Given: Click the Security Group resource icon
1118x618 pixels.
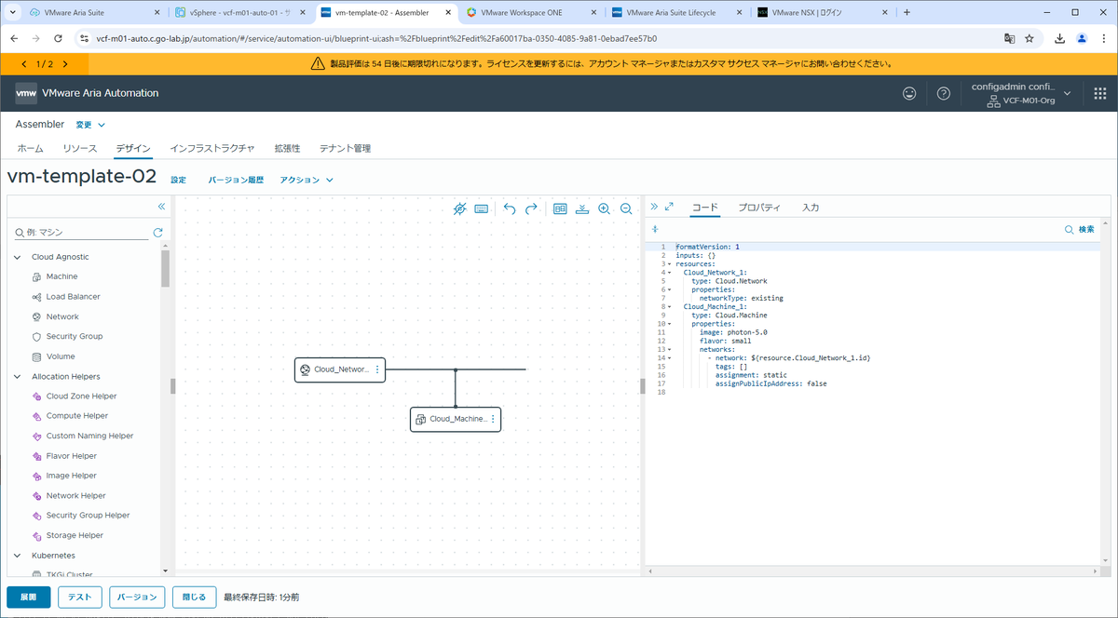Looking at the screenshot, I should coord(36,337).
